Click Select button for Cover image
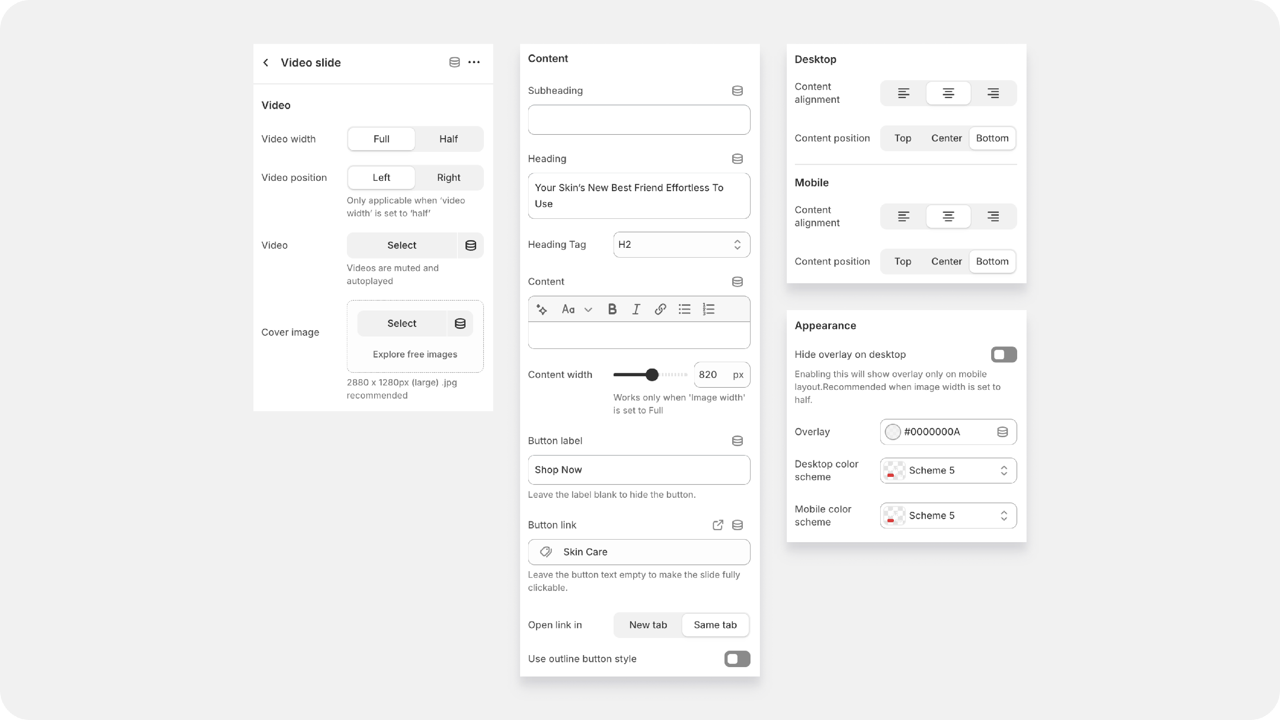This screenshot has height=720, width=1280. click(x=401, y=323)
